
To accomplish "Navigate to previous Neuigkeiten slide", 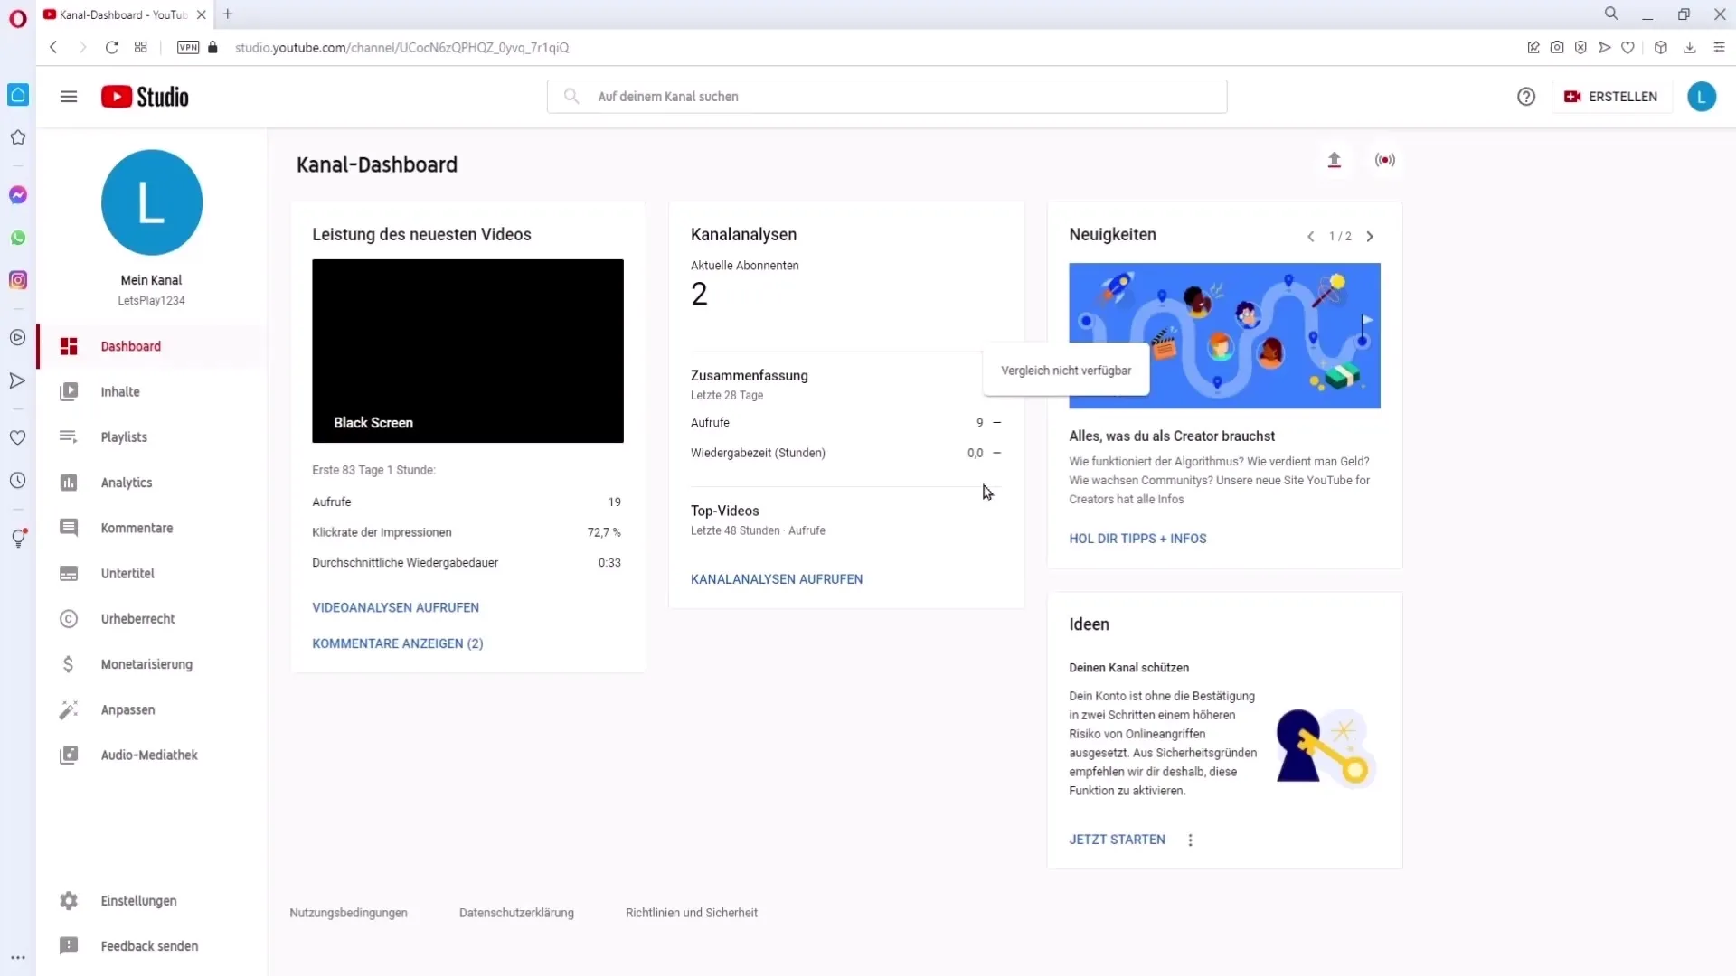I will (x=1310, y=236).
